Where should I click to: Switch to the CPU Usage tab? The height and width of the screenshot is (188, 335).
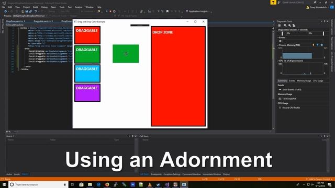tap(318, 81)
